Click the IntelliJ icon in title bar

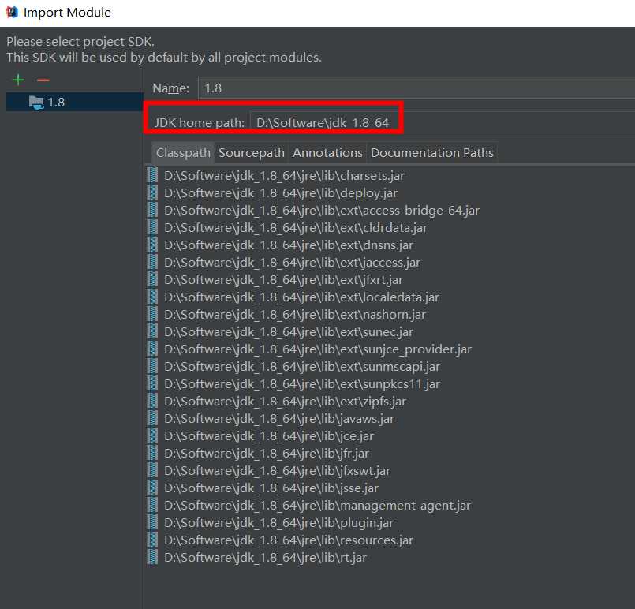click(x=12, y=12)
